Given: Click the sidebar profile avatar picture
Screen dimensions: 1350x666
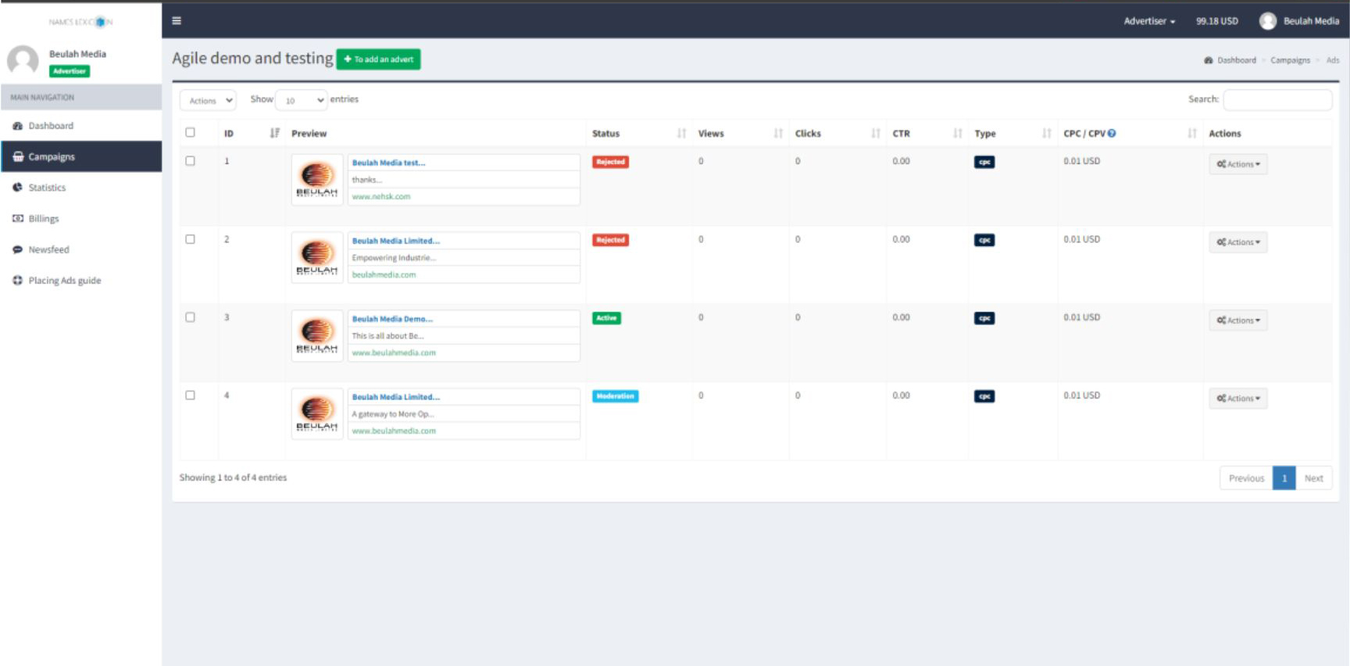Looking at the screenshot, I should pos(23,61).
